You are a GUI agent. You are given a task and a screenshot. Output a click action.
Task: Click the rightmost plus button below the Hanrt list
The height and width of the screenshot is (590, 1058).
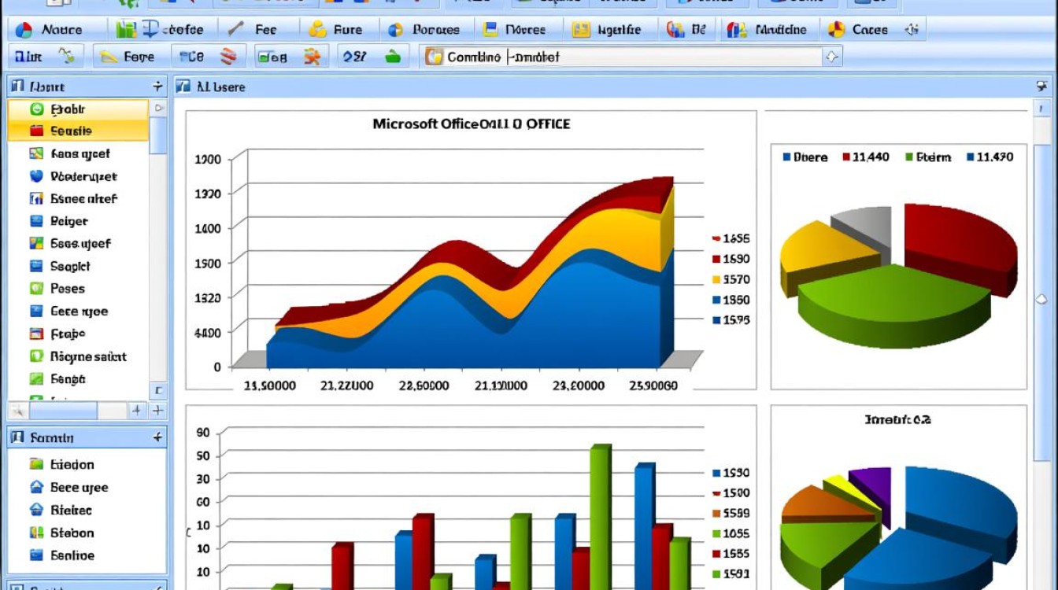157,410
